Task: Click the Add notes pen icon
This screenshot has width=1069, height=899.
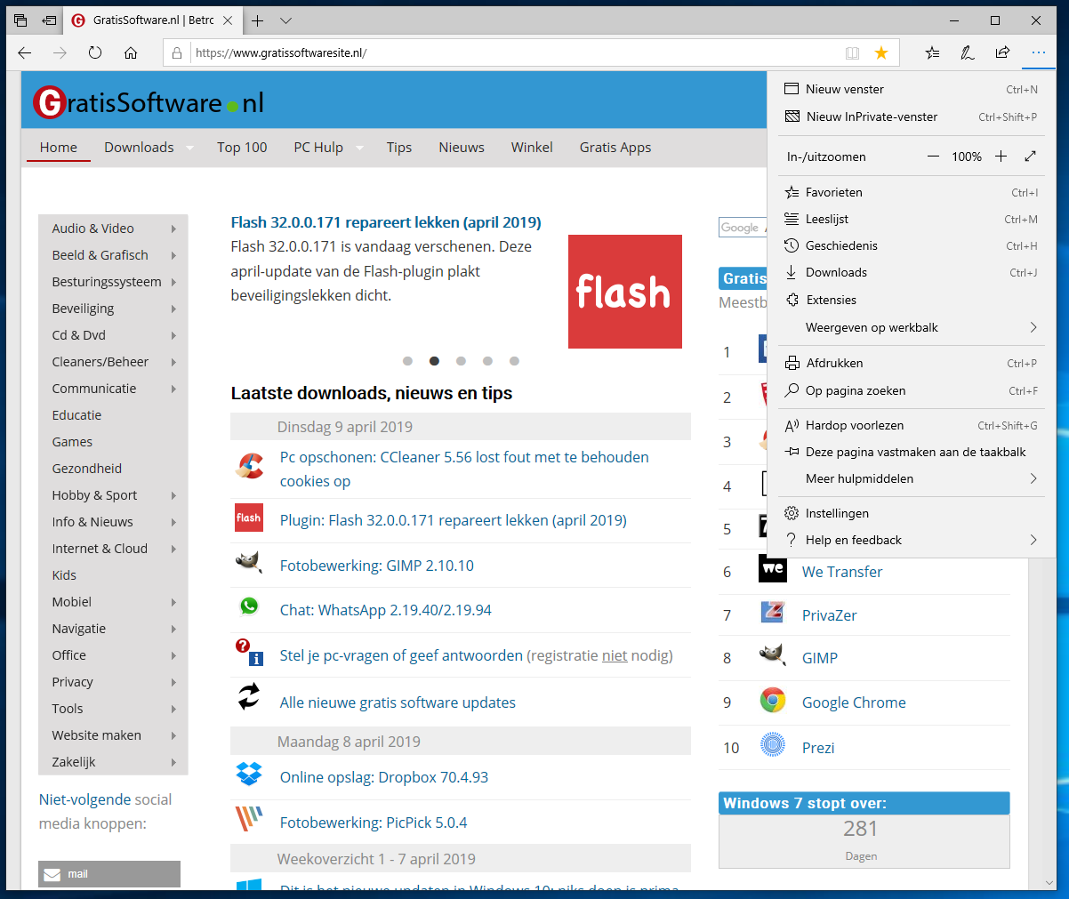Action: point(968,53)
